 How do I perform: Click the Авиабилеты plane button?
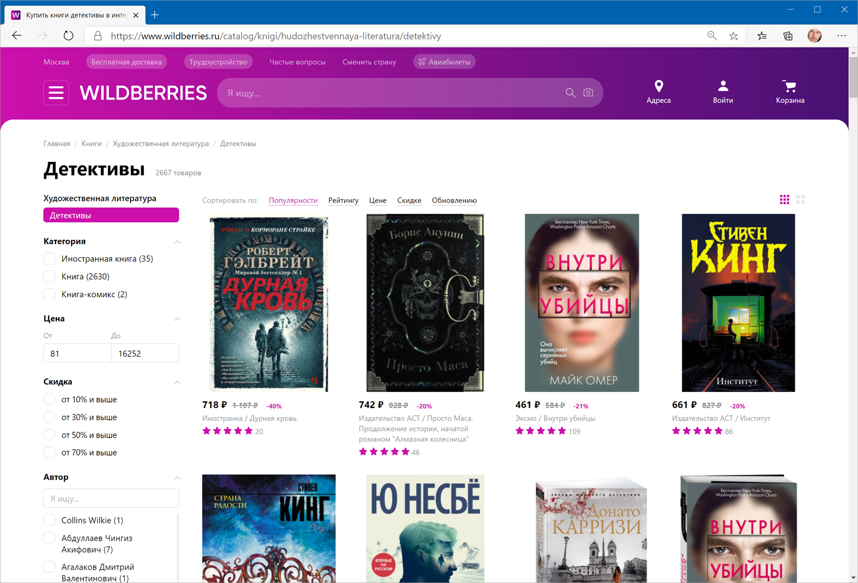444,62
